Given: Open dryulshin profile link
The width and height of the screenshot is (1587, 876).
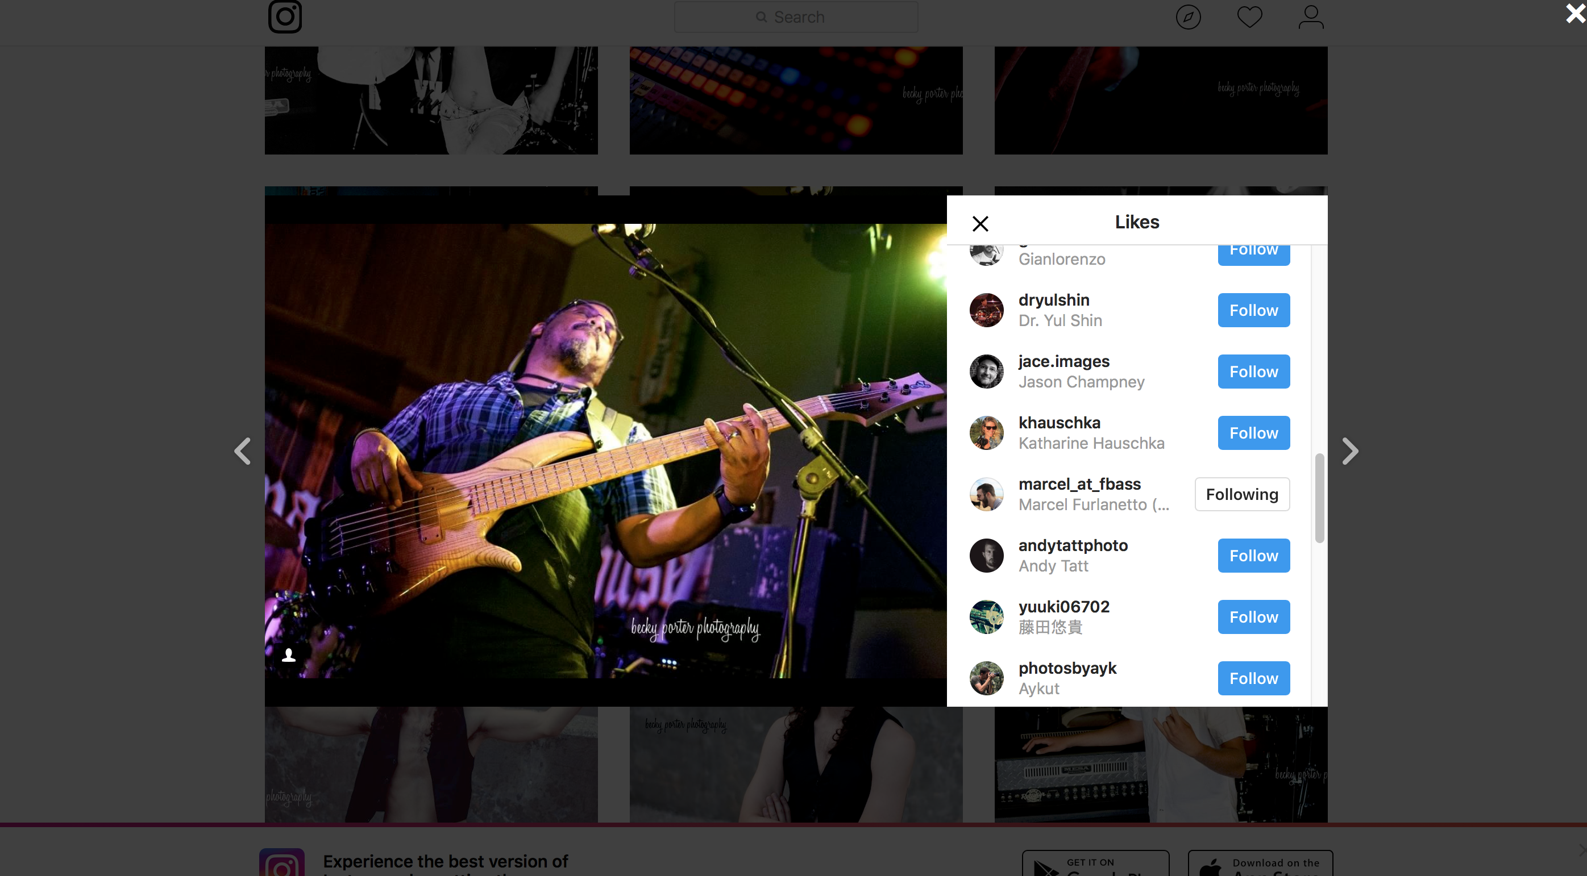Looking at the screenshot, I should pyautogui.click(x=1053, y=300).
